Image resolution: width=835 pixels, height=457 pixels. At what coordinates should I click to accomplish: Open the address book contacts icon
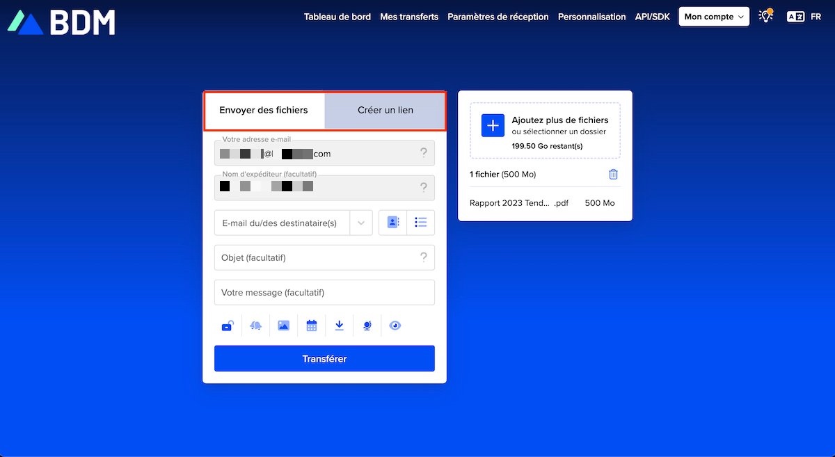393,223
